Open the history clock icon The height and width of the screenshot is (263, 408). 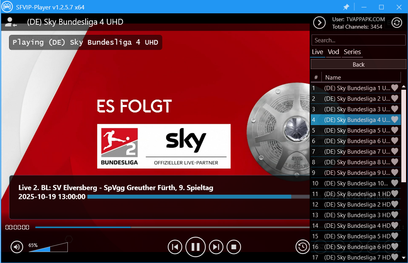coord(302,247)
